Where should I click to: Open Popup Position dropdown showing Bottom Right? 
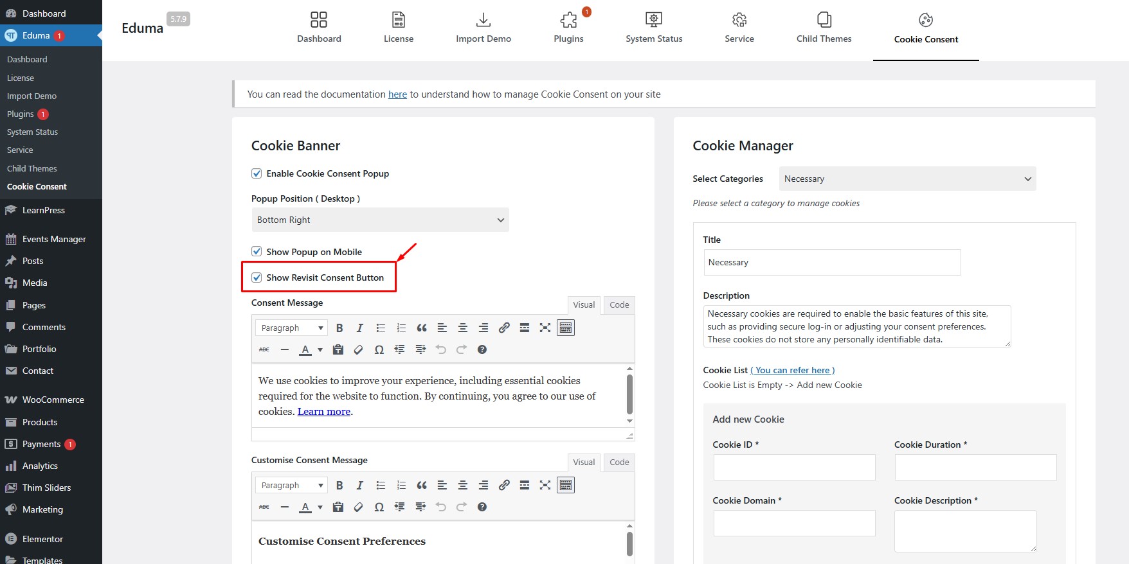click(380, 220)
